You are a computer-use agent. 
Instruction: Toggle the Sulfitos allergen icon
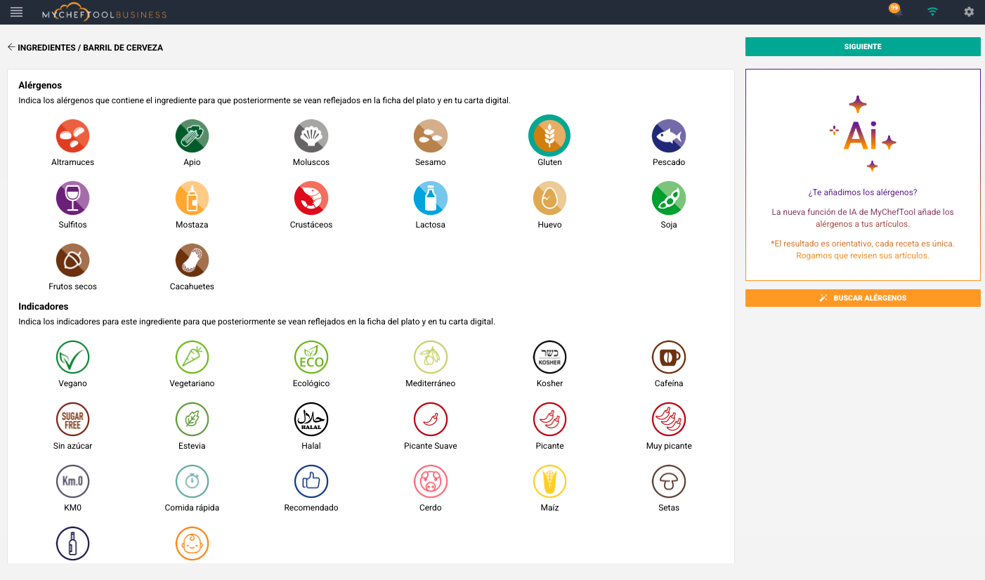click(72, 198)
